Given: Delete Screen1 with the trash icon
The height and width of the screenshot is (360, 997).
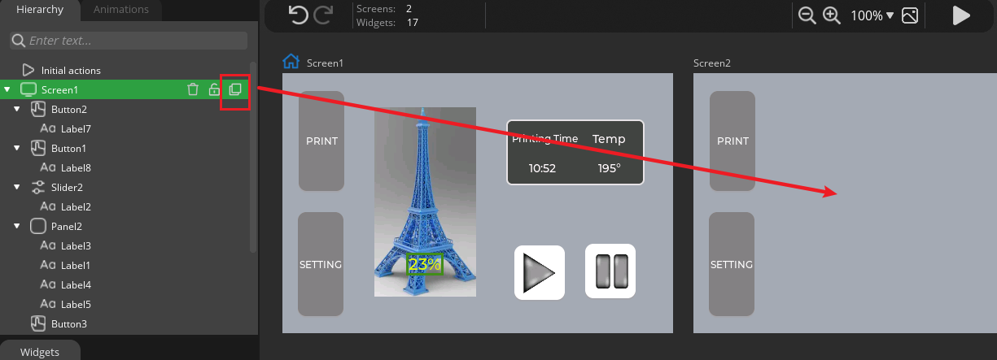Looking at the screenshot, I should [193, 89].
